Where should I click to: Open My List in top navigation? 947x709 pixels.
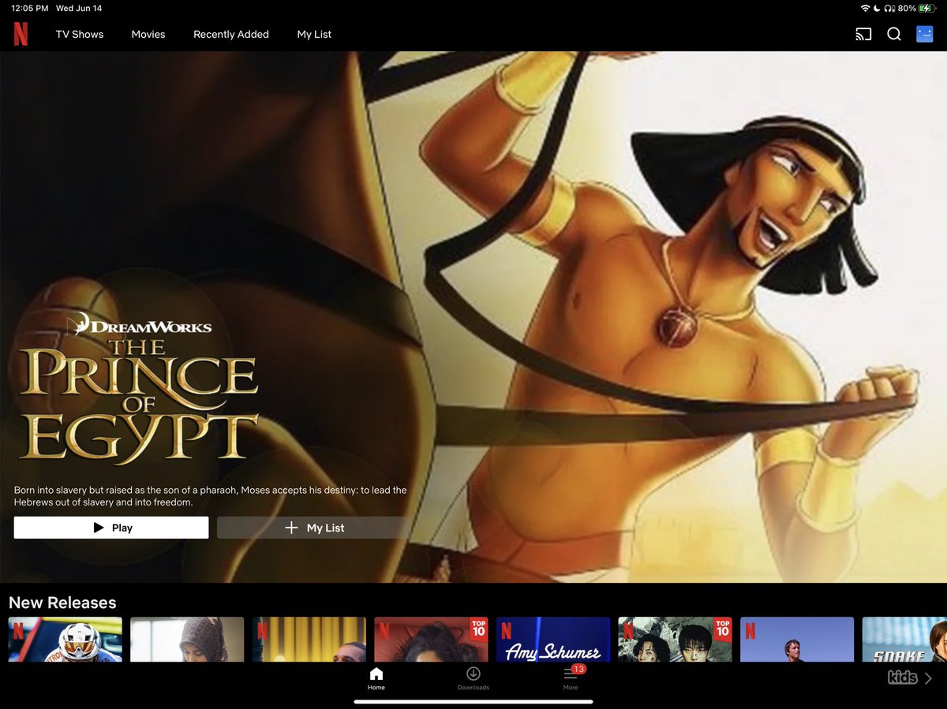[314, 34]
